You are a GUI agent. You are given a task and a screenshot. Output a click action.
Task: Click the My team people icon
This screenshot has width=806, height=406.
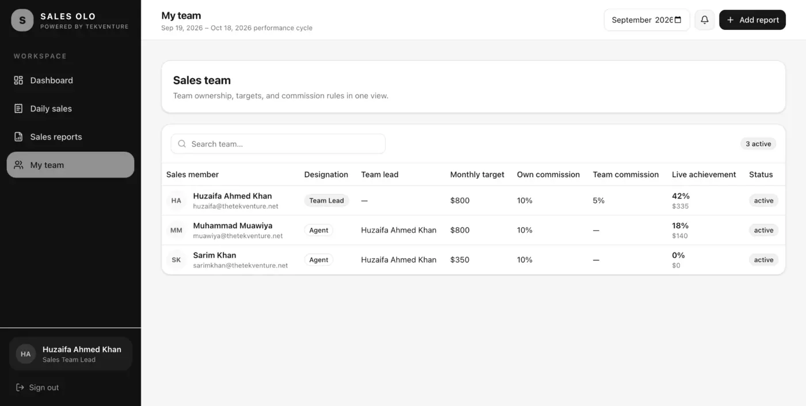click(x=18, y=165)
